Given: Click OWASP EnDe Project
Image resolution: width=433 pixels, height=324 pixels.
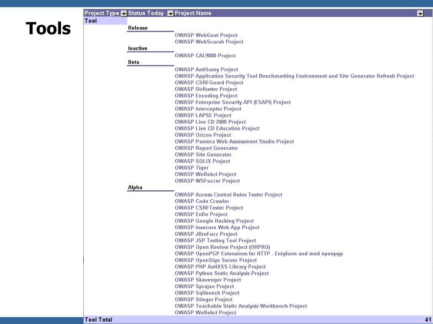Looking at the screenshot, I should (201, 214).
